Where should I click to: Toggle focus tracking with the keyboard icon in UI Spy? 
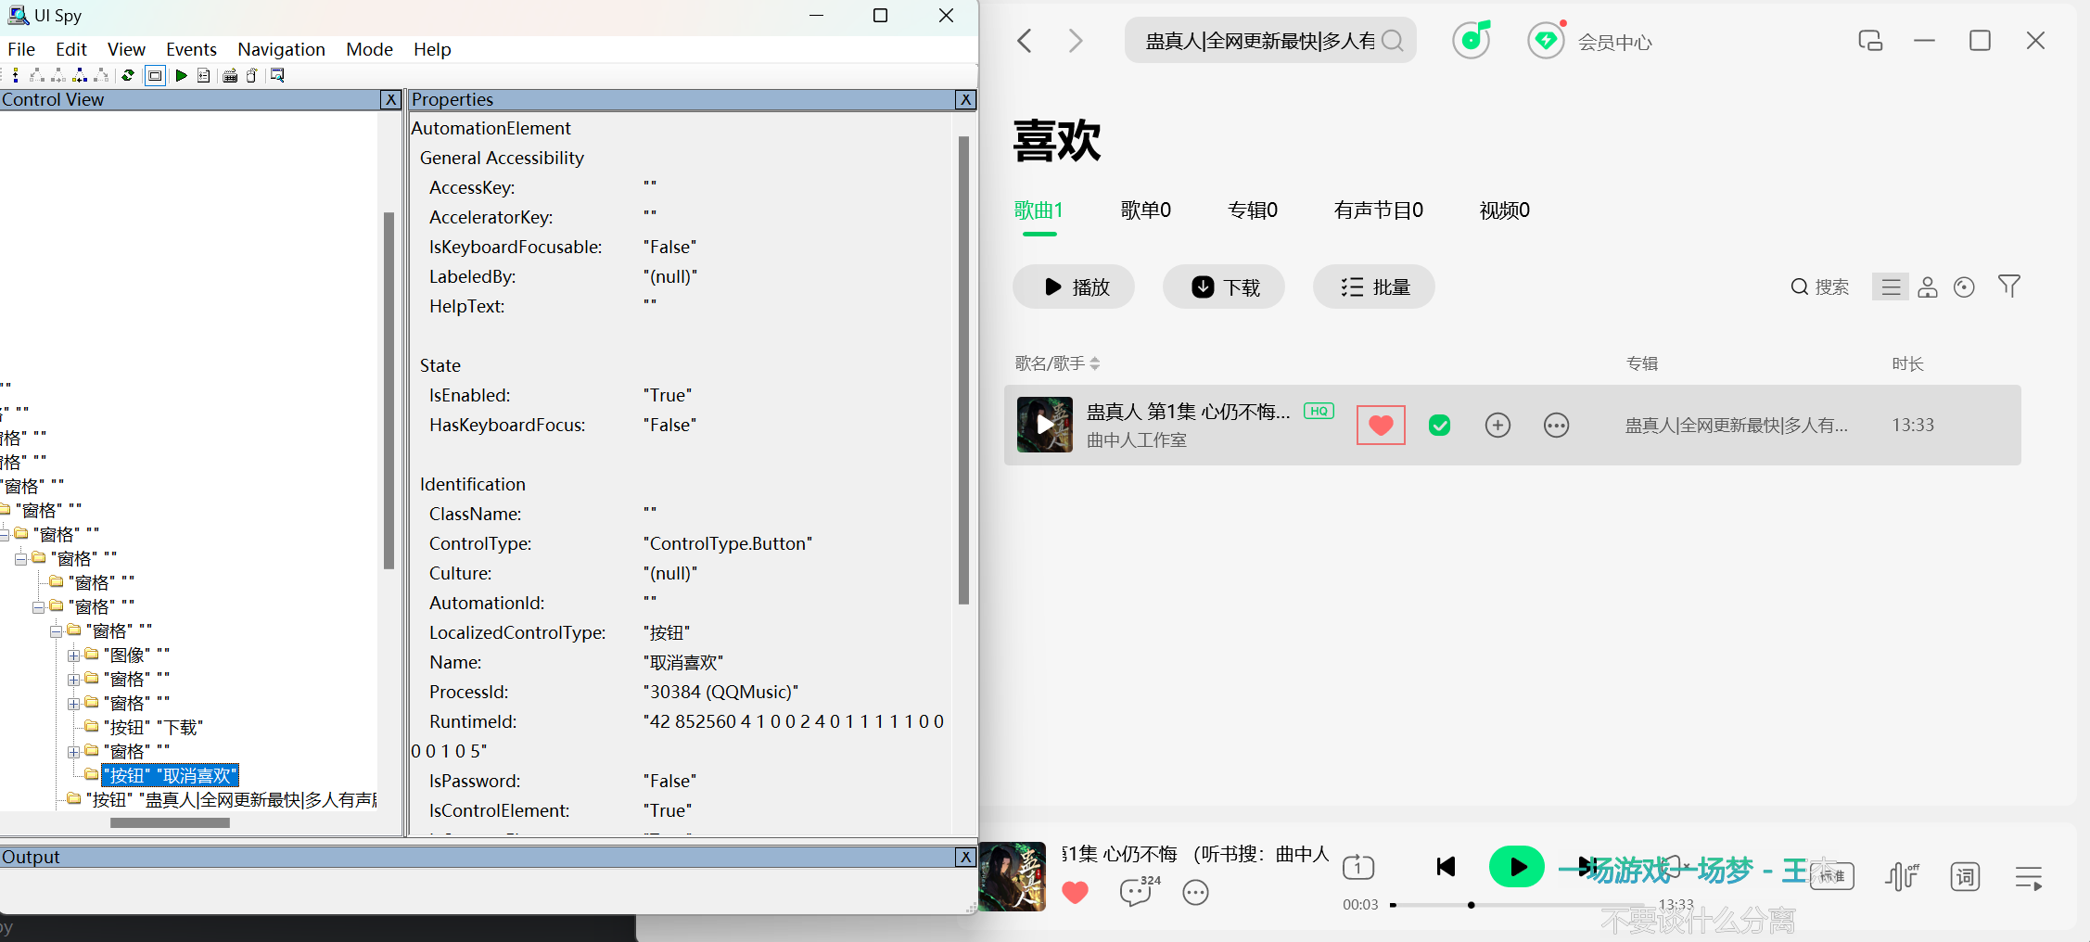[x=230, y=75]
